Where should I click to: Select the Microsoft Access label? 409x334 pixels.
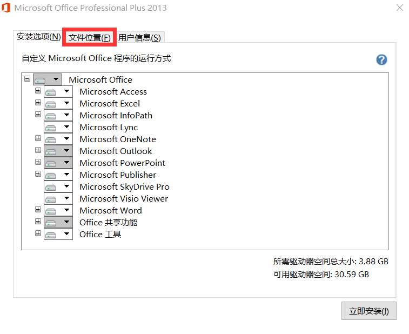pos(113,91)
